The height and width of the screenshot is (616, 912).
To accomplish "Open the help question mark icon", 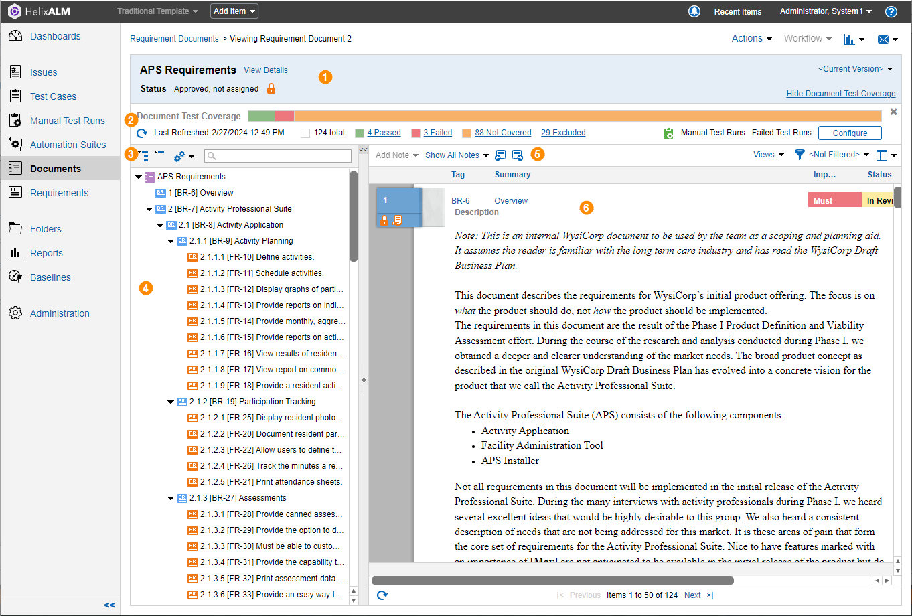I will click(x=891, y=11).
